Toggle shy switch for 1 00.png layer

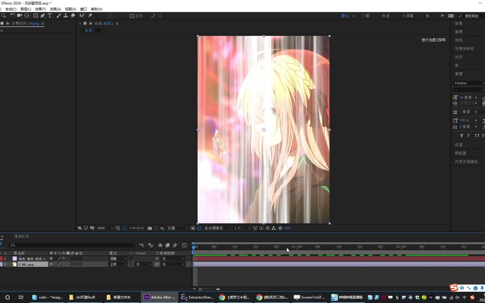coord(51,264)
